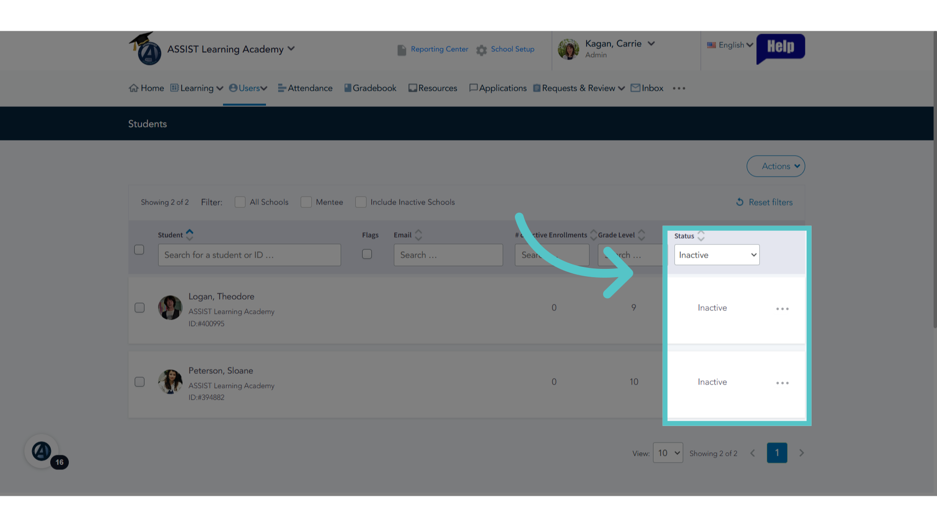The height and width of the screenshot is (527, 937).
Task: Click Reset filters
Action: (764, 202)
